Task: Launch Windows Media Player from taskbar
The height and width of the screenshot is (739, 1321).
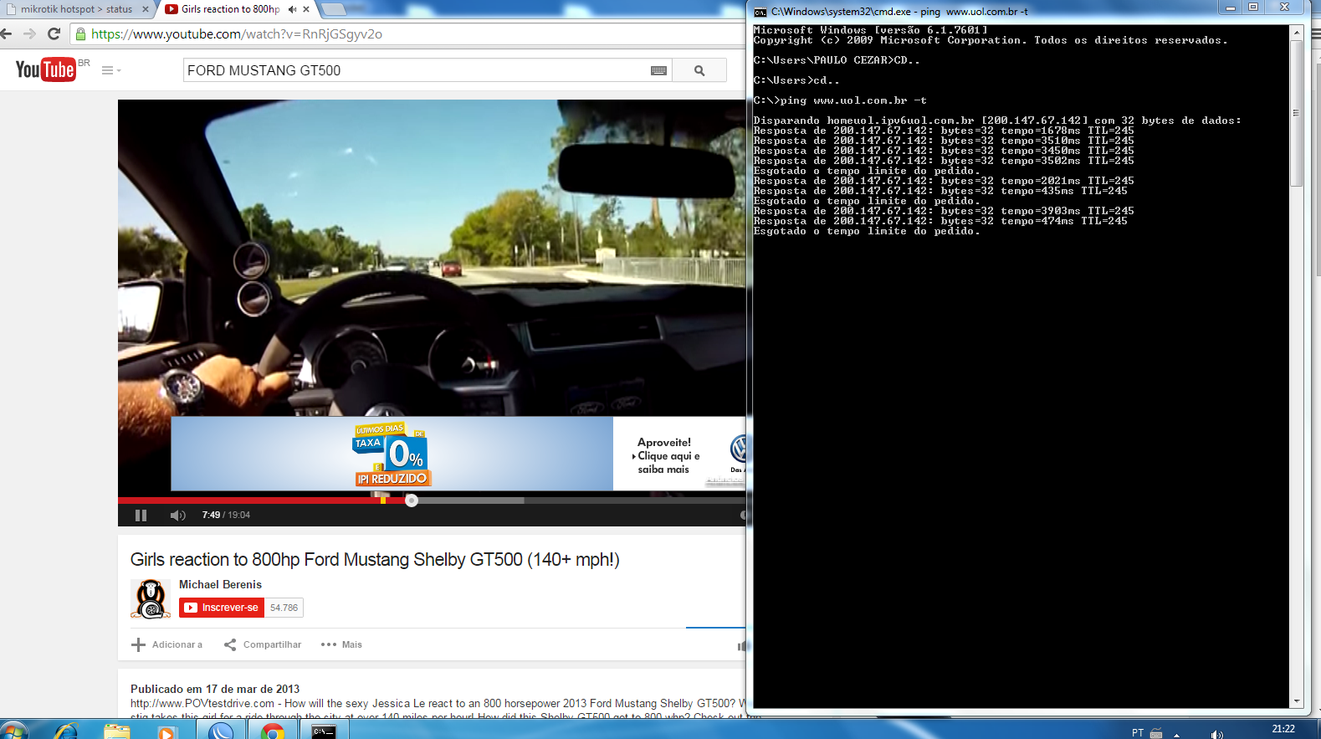Action: (166, 731)
